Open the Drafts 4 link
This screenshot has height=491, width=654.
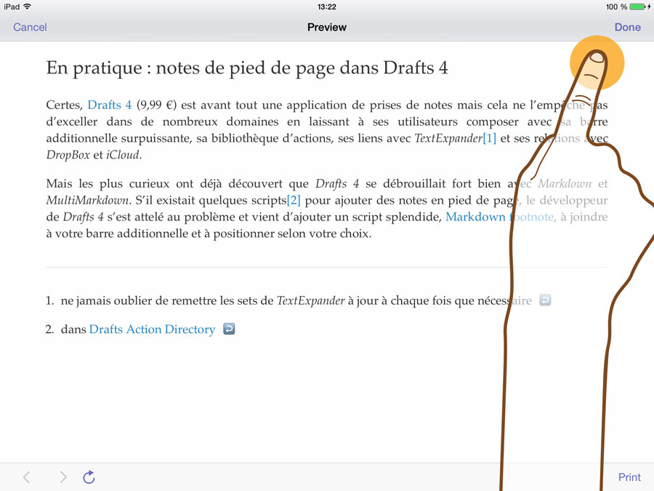pos(109,105)
